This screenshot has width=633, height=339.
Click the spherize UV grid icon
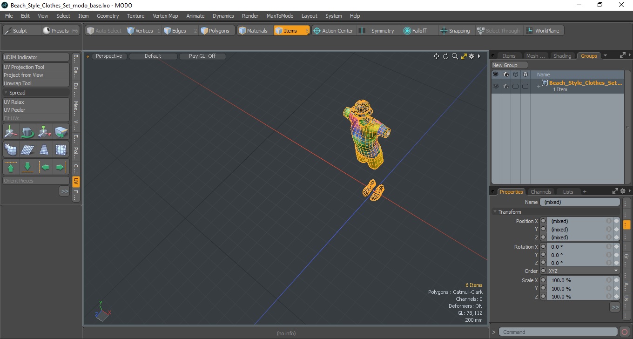tap(61, 149)
